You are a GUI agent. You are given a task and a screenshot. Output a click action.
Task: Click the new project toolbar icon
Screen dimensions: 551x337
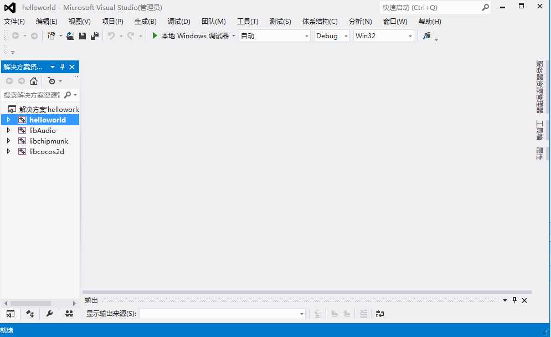coord(52,35)
